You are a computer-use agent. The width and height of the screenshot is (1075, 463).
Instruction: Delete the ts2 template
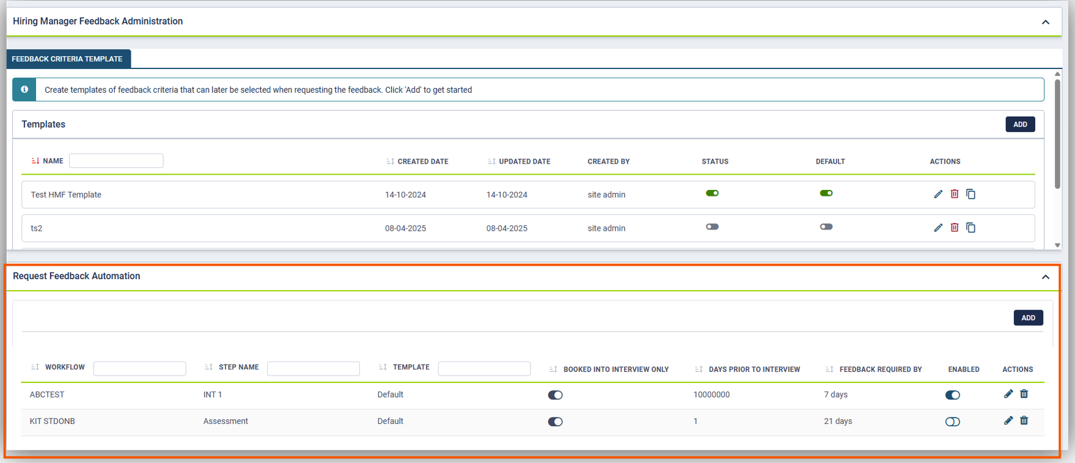pyautogui.click(x=955, y=228)
